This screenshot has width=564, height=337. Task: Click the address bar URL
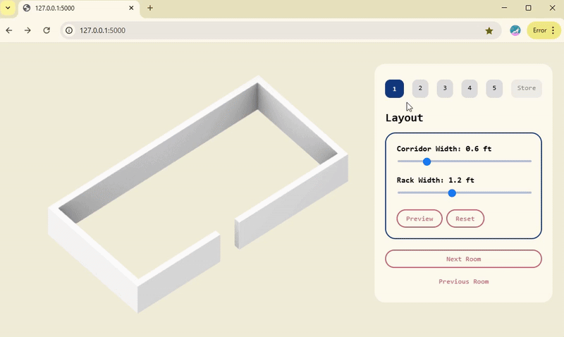click(x=102, y=30)
